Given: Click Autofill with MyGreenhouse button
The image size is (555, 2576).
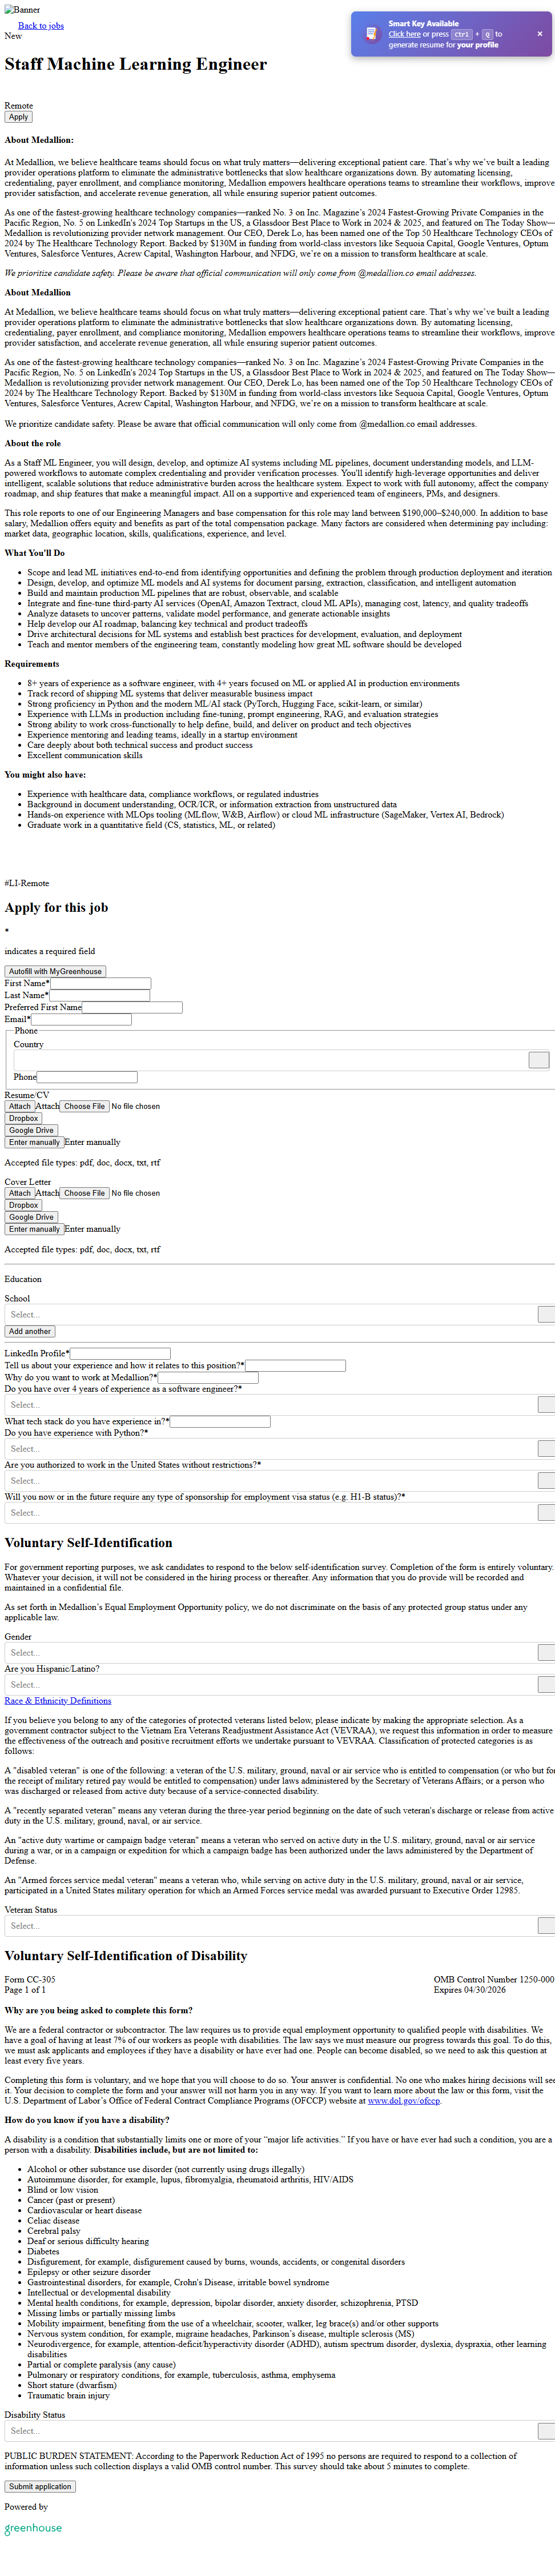Looking at the screenshot, I should [x=55, y=971].
